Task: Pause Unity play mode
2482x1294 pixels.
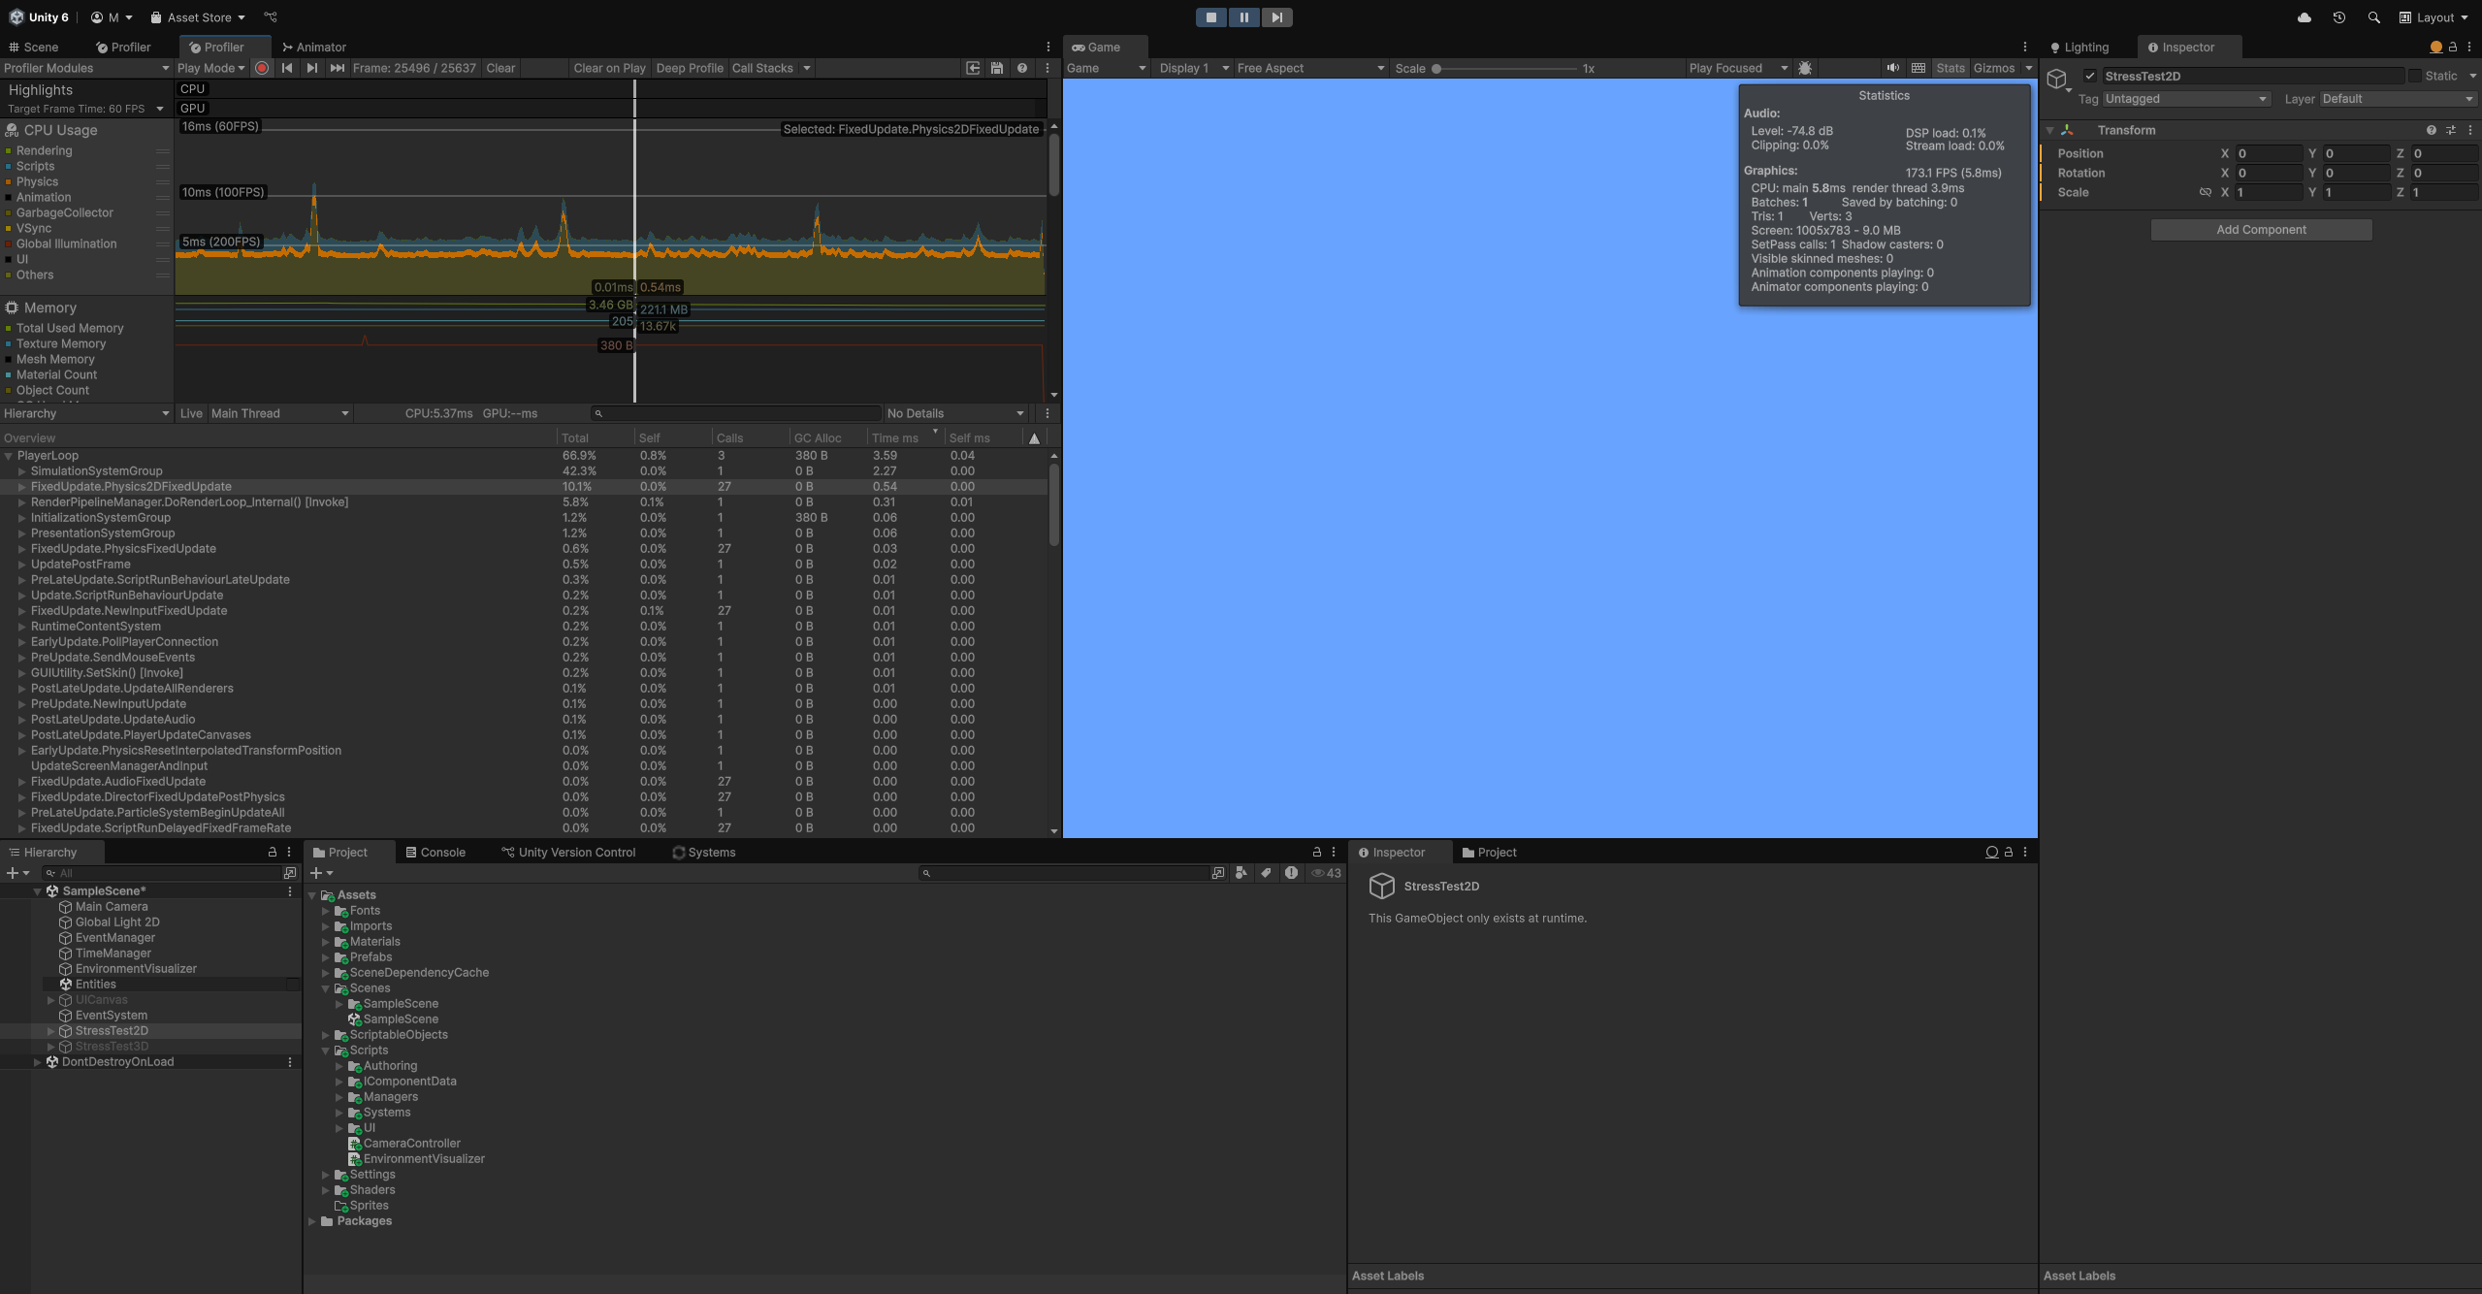Action: click(1243, 17)
